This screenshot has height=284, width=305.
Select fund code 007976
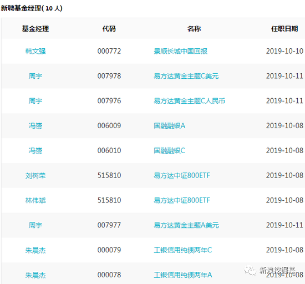109,101
